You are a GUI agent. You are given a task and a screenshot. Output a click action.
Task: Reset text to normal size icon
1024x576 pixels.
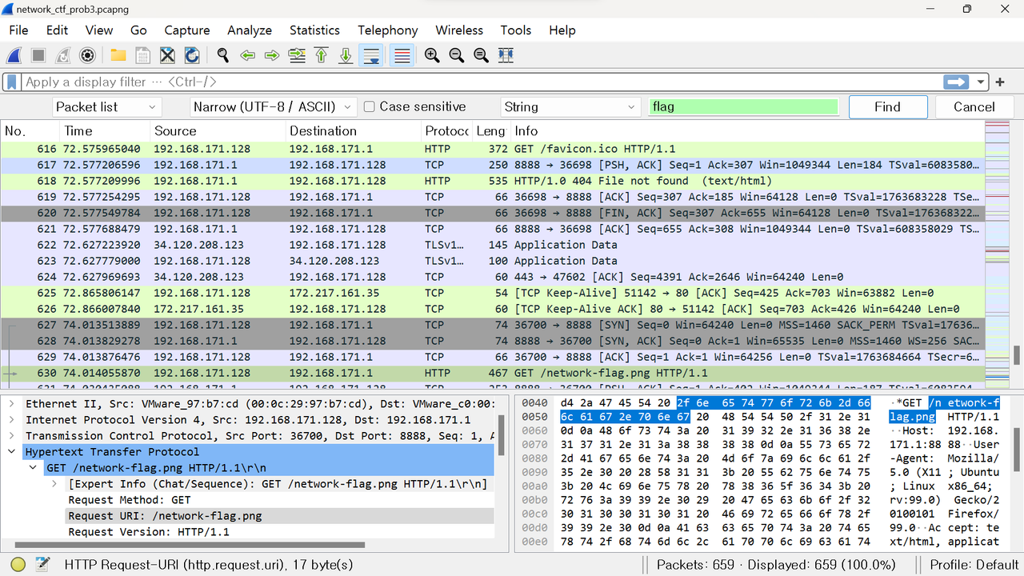[x=481, y=55]
